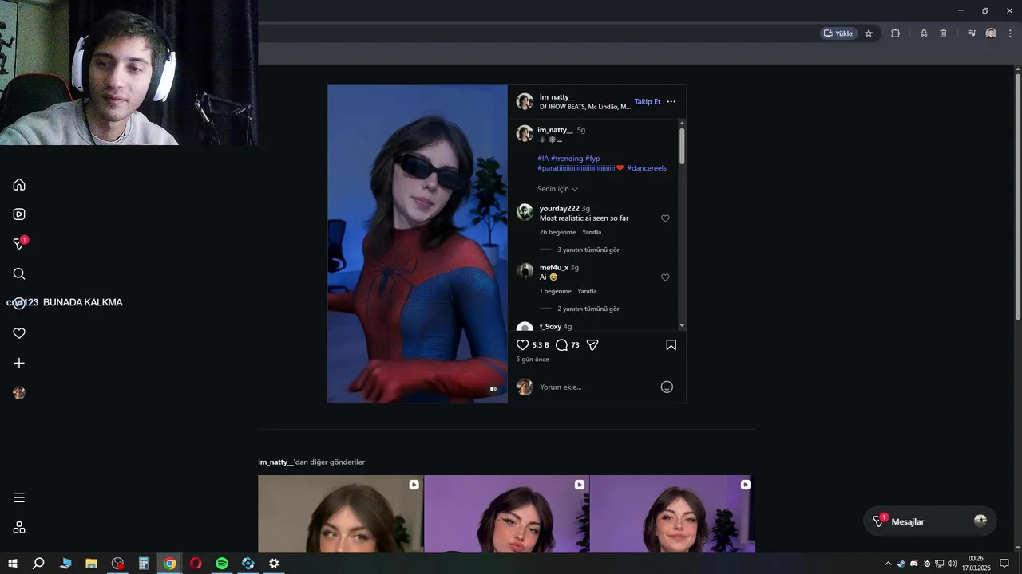Open the rightmost post thumbnail
Viewport: 1022px width, 574px height.
pyautogui.click(x=673, y=514)
